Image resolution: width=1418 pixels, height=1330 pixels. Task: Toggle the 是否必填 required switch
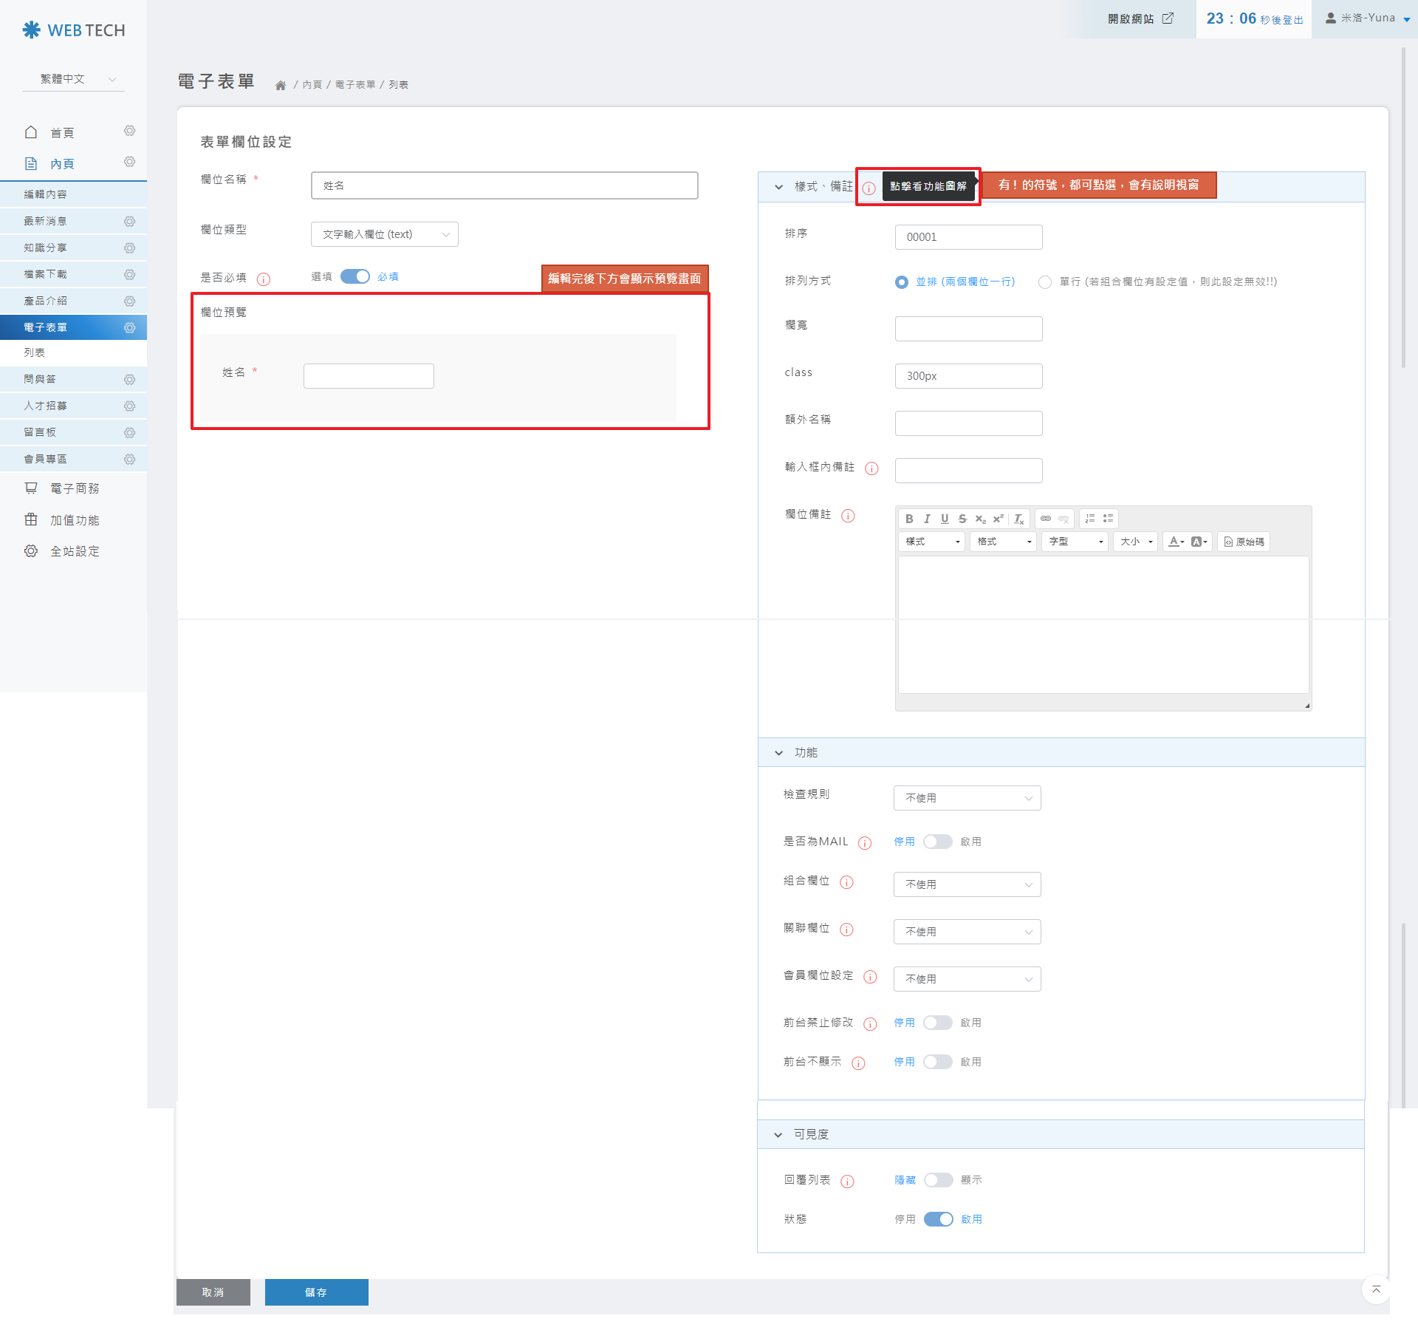(354, 276)
